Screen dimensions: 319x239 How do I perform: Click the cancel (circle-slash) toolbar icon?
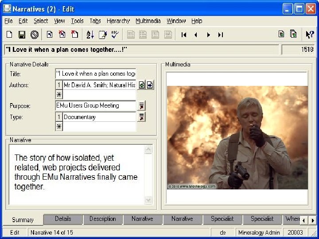[x=35, y=35]
